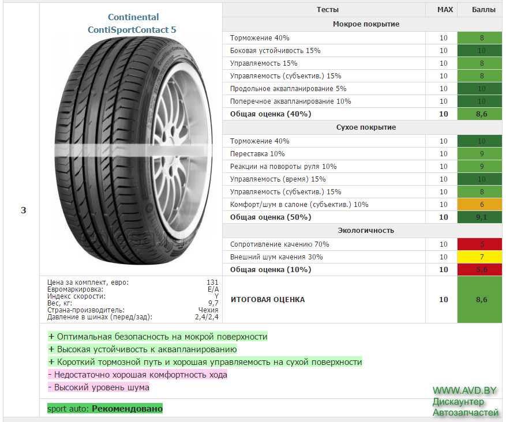The image size is (506, 422).
Task: Click the red score 5 for Сопротивление качению
Action: 479,244
